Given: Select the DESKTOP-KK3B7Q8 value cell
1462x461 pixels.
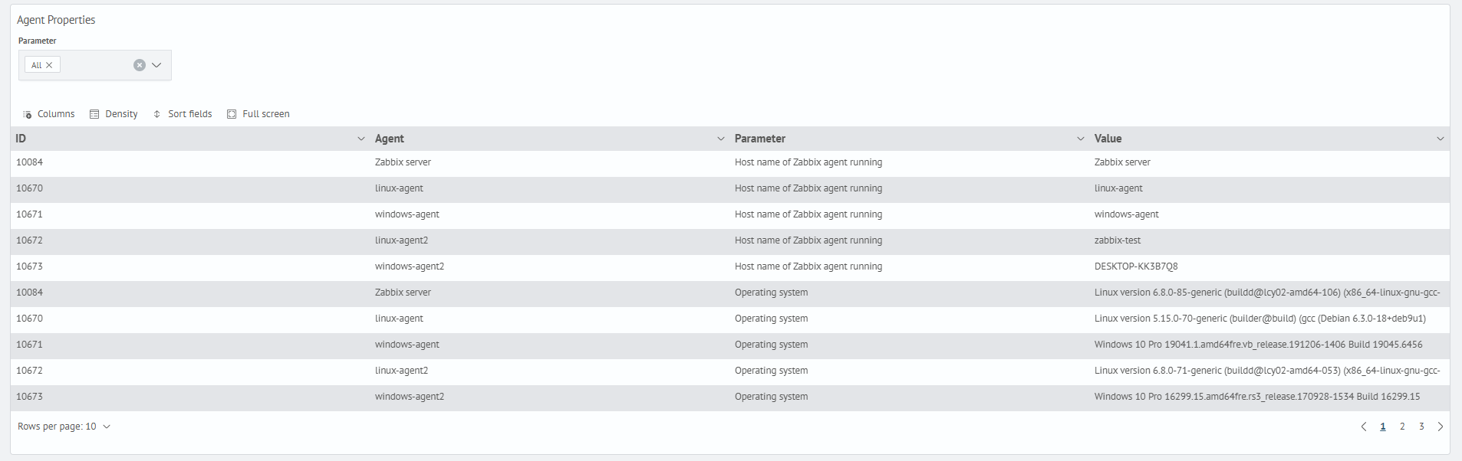Looking at the screenshot, I should 1135,266.
